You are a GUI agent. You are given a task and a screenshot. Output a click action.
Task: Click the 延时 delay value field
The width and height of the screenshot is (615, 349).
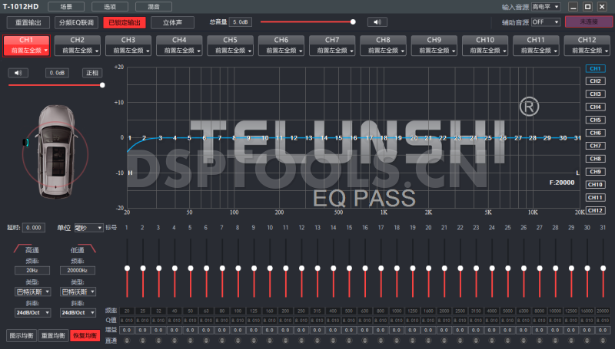pos(34,228)
